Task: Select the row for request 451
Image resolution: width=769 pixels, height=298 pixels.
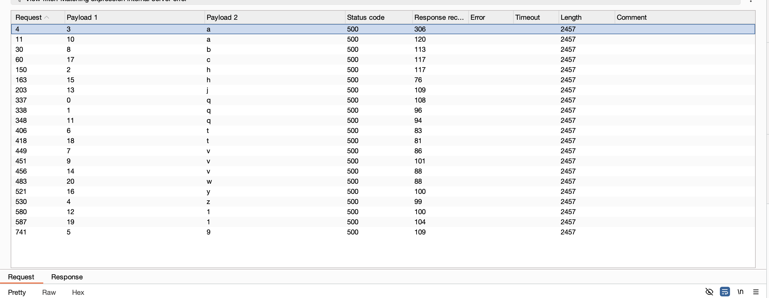Action: (383, 161)
